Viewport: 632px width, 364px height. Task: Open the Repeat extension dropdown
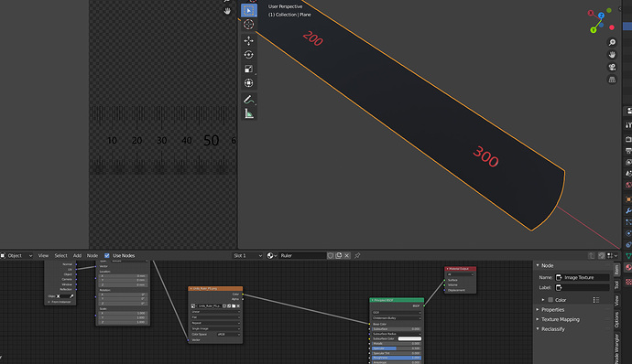[x=215, y=323]
